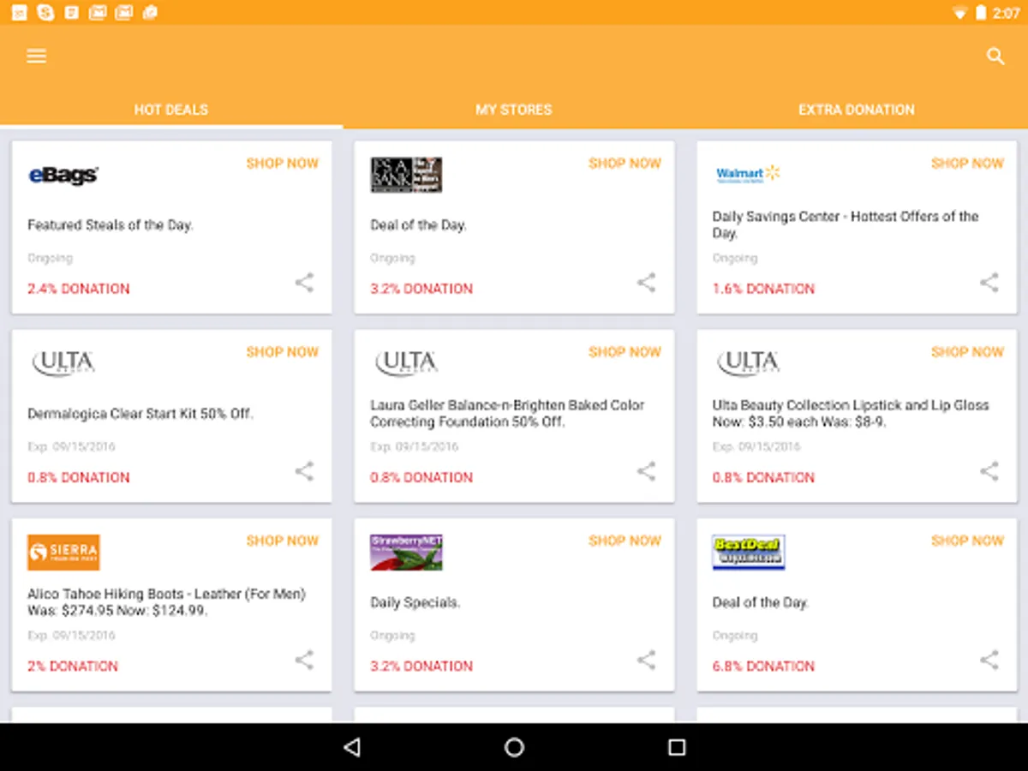Open 'Laura Geller Balance-n-Brighten' deal text
Image resolution: width=1028 pixels, height=771 pixels.
507,413
